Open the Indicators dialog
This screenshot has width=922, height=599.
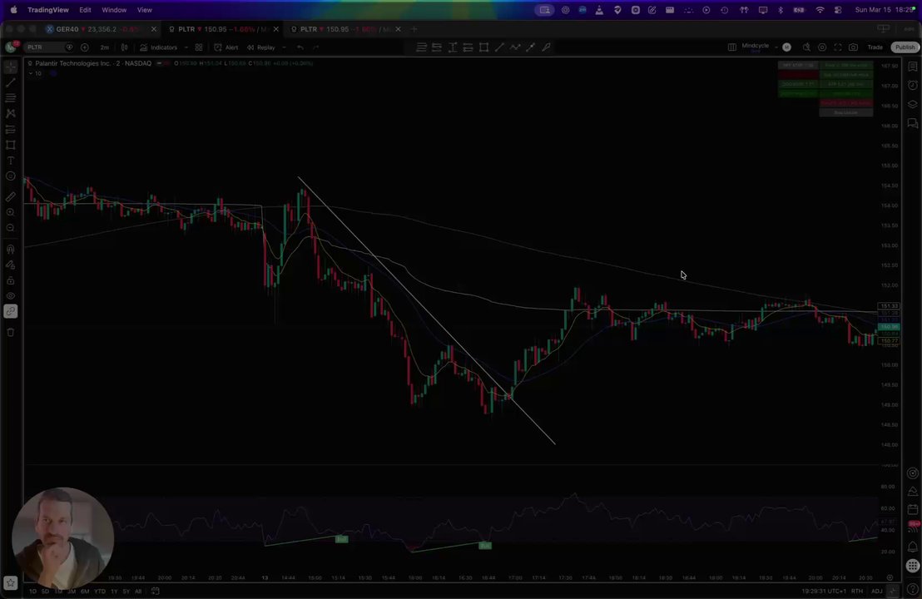coord(159,47)
